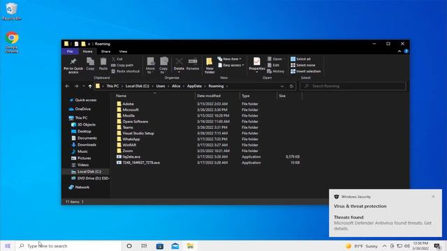The height and width of the screenshot is (251, 447).
Task: Click the Windows Start button
Action: (8, 246)
